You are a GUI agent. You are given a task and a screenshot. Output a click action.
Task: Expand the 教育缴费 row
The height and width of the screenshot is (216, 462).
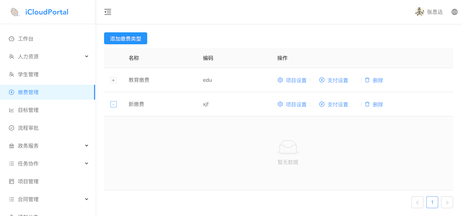pyautogui.click(x=113, y=80)
